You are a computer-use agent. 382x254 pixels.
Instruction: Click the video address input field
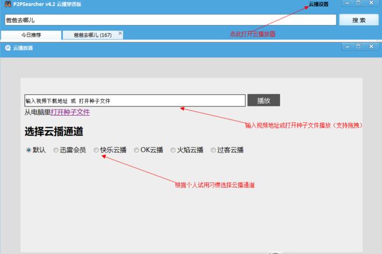(135, 101)
